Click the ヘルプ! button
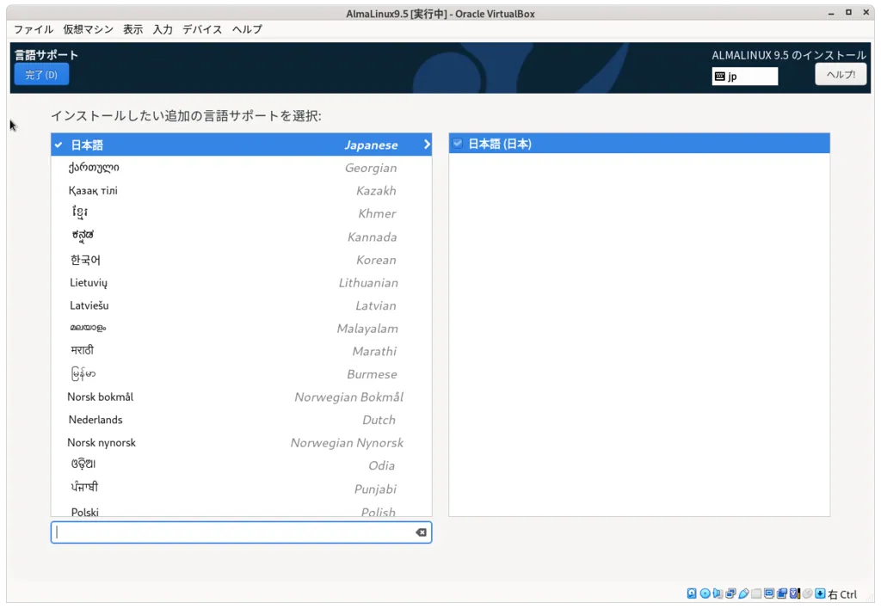Image resolution: width=881 pixels, height=609 pixels. [841, 74]
